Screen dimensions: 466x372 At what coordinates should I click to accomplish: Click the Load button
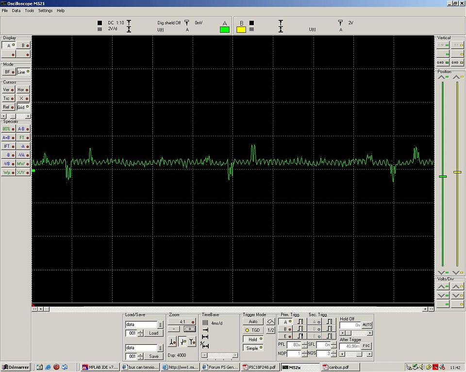(154, 333)
